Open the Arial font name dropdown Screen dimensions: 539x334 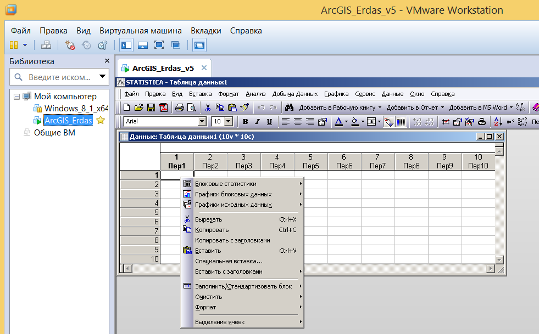pos(202,121)
